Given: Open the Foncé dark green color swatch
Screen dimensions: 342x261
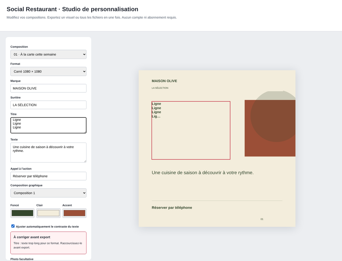Looking at the screenshot, I should pyautogui.click(x=22, y=213).
